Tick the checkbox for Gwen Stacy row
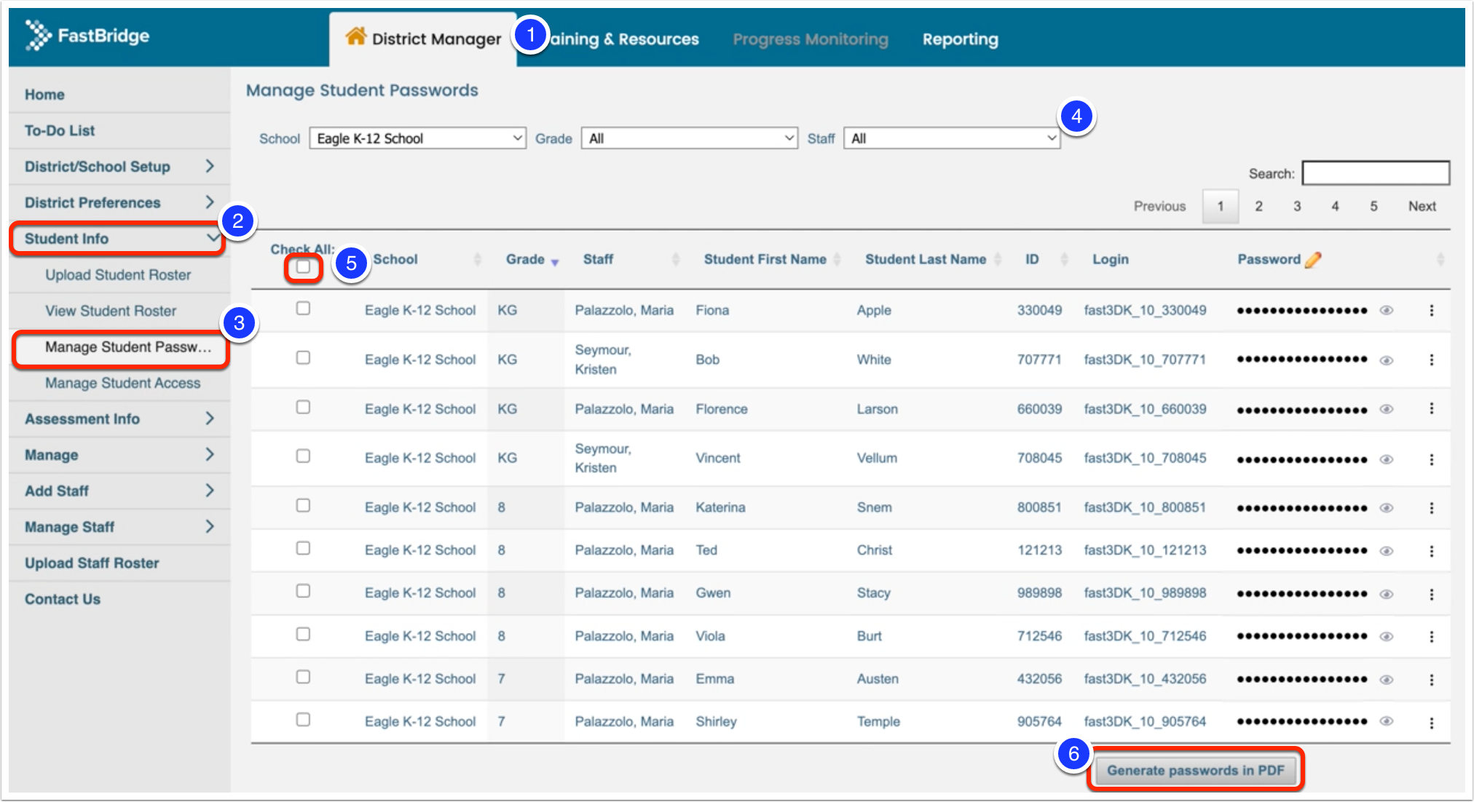Image resolution: width=1474 pixels, height=802 pixels. pyautogui.click(x=303, y=591)
